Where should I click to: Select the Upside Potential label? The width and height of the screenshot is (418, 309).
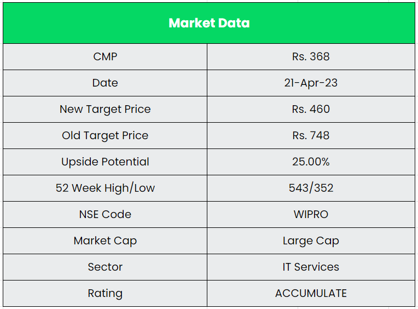tap(105, 162)
